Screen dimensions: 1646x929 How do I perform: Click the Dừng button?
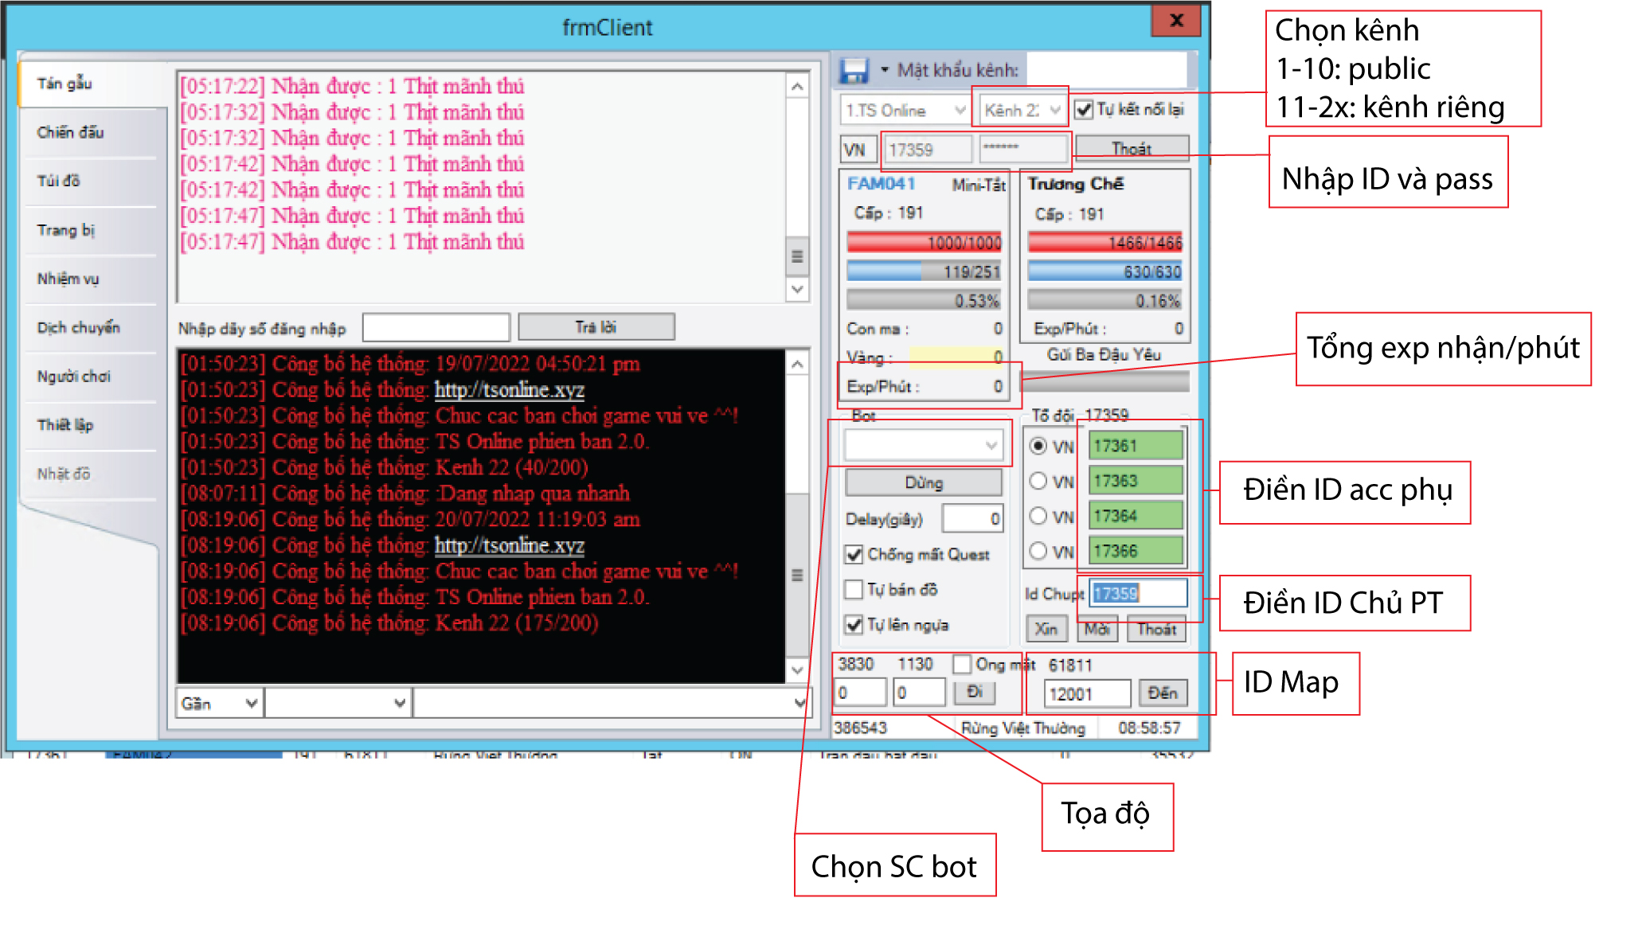[x=924, y=482]
